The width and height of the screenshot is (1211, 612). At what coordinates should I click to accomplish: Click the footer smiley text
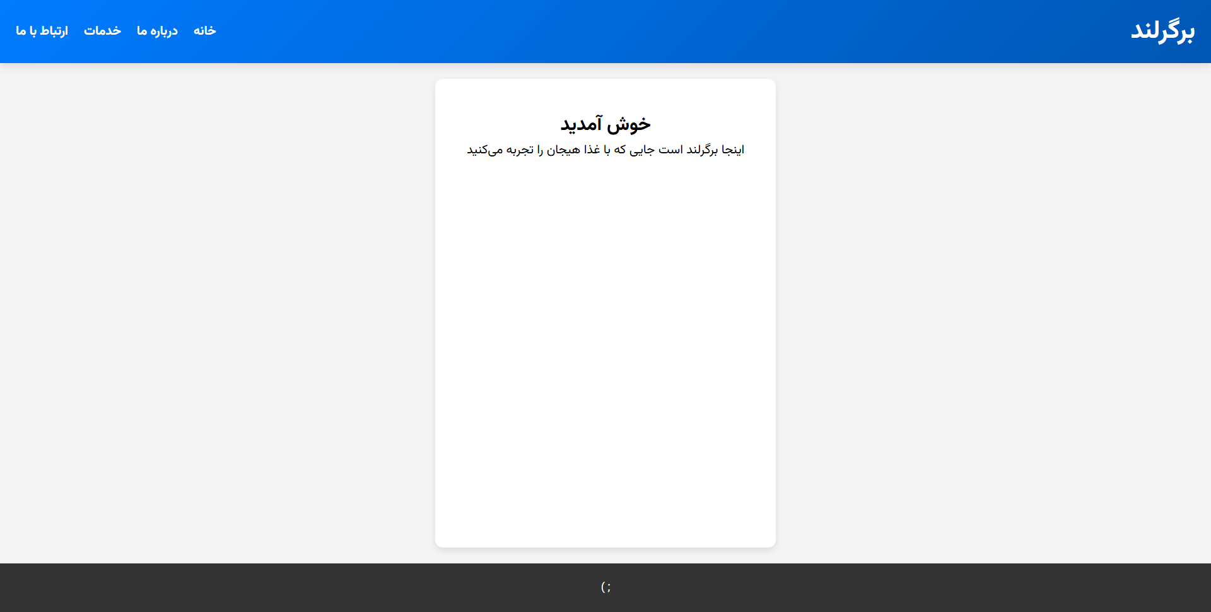tap(605, 587)
